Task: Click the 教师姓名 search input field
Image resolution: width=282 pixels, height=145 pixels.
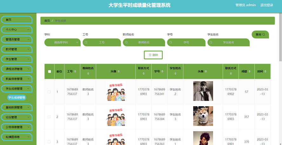Action: (144, 42)
